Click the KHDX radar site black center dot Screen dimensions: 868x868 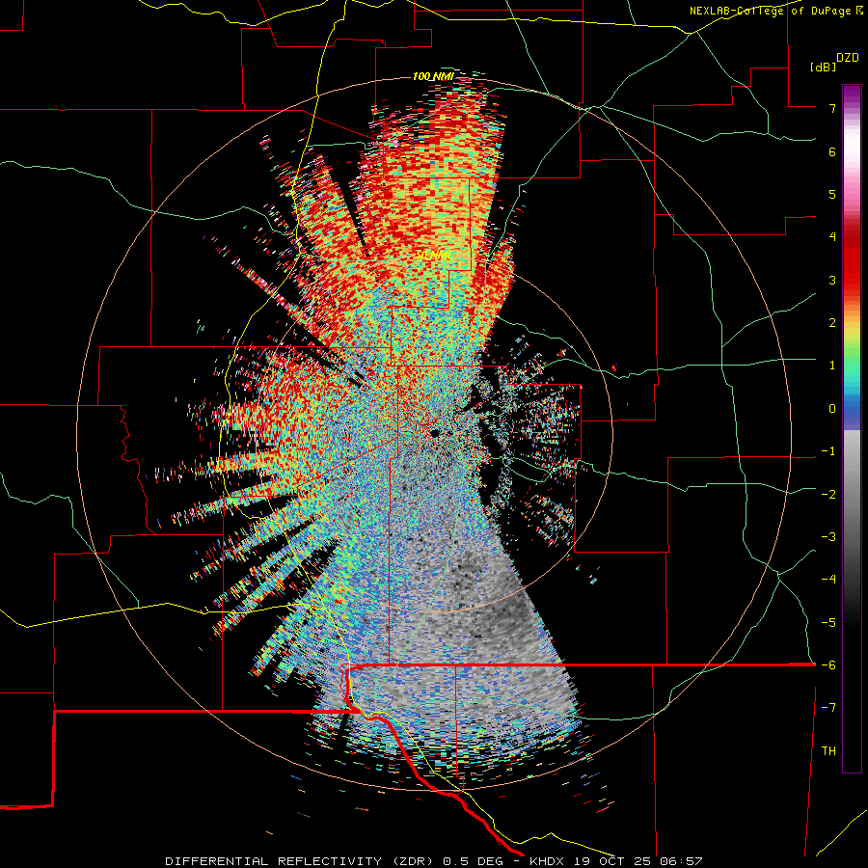[435, 433]
